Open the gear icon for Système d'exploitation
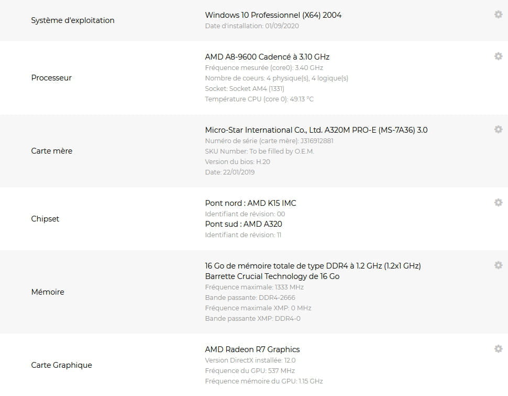 (x=498, y=15)
